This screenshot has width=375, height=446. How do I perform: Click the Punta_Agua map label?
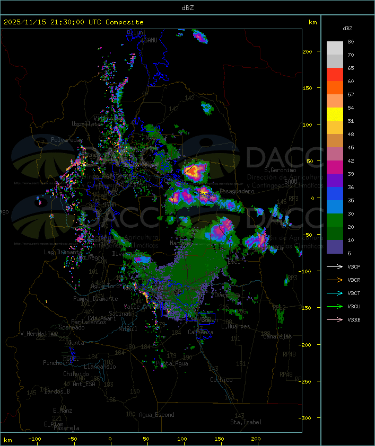click(172, 363)
